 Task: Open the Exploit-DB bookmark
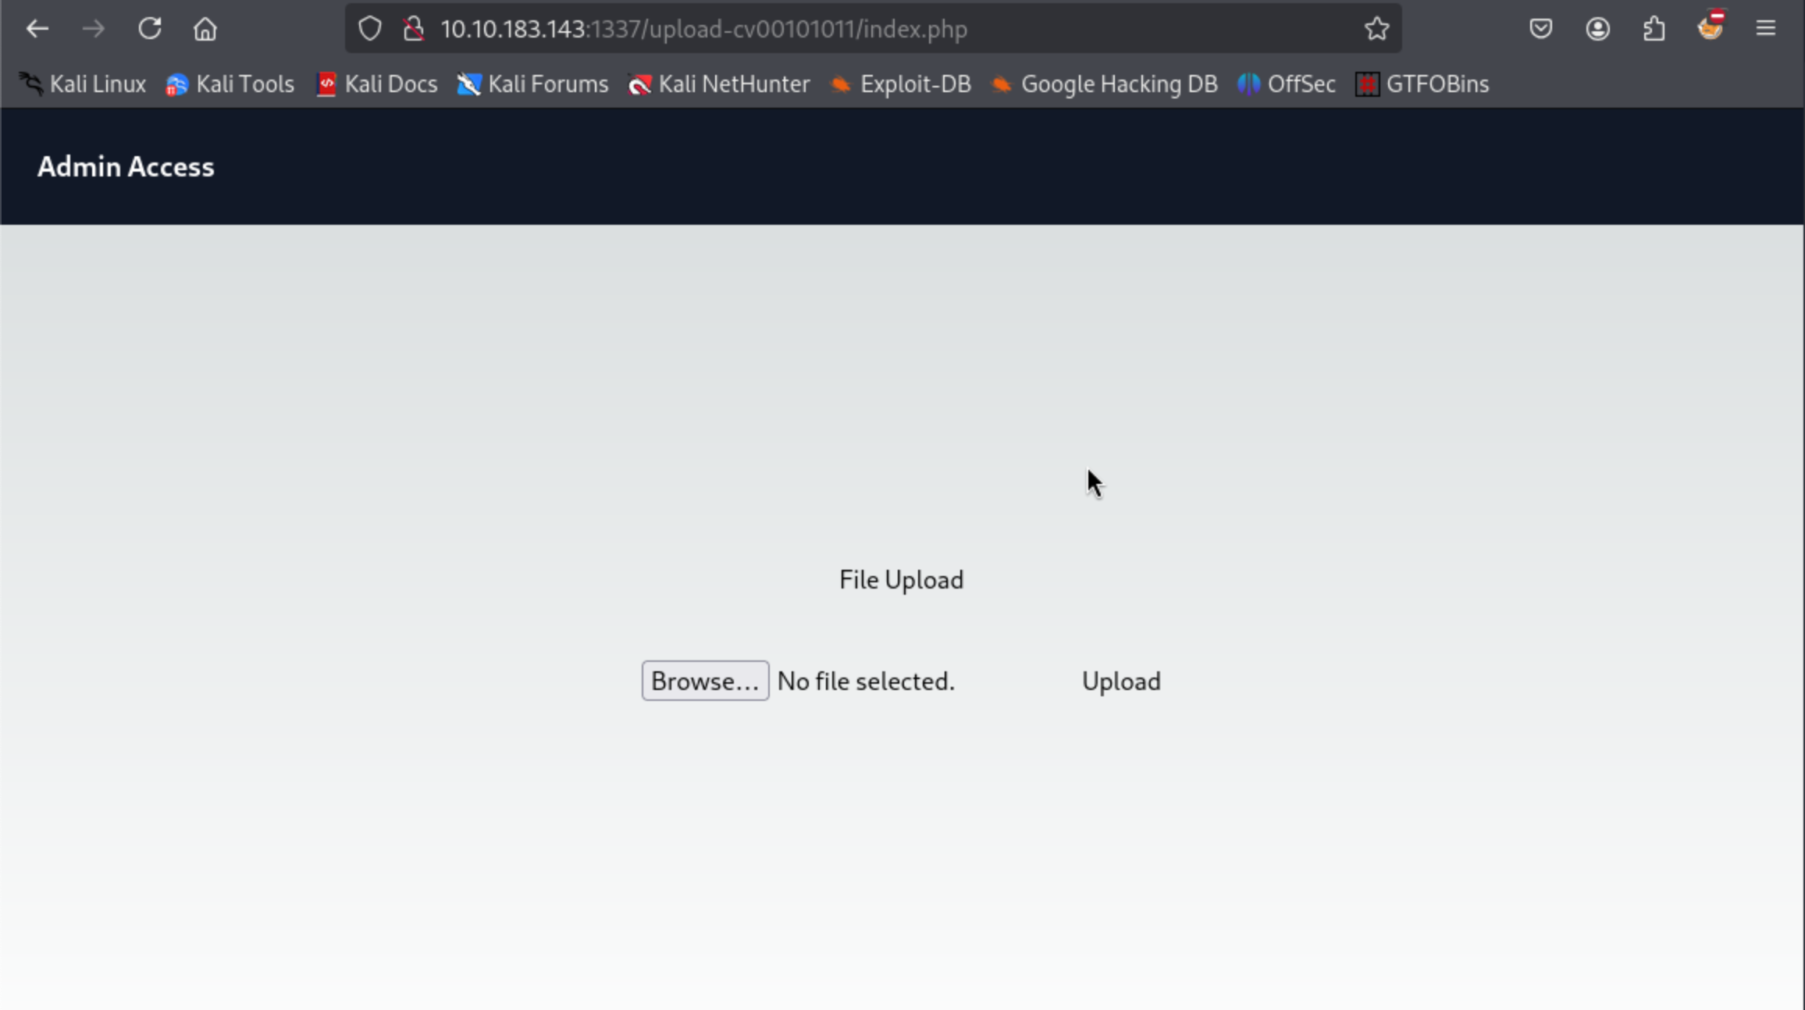pos(900,84)
